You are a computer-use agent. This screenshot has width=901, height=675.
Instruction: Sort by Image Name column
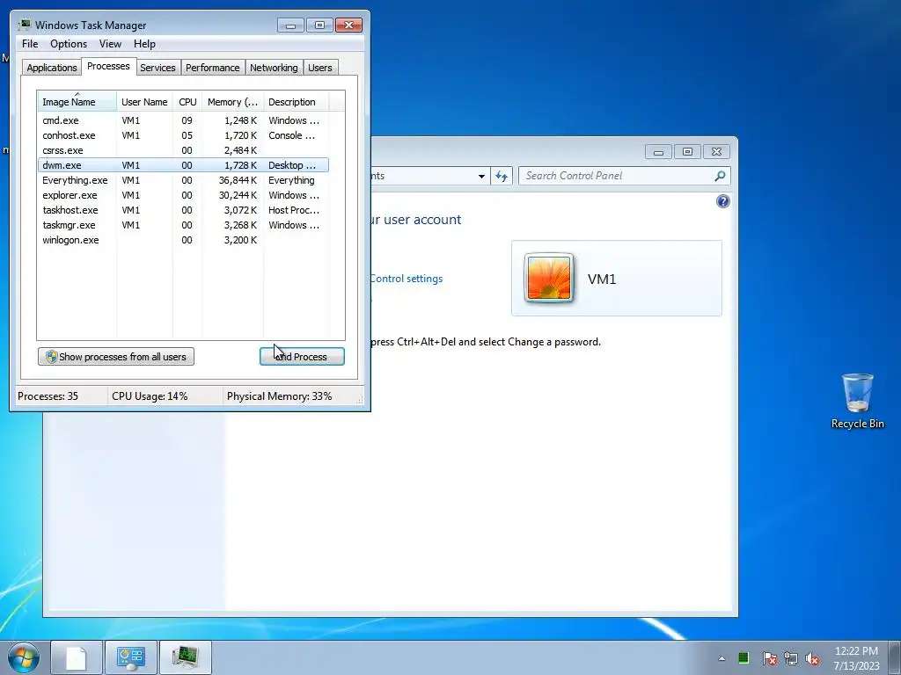(x=77, y=102)
